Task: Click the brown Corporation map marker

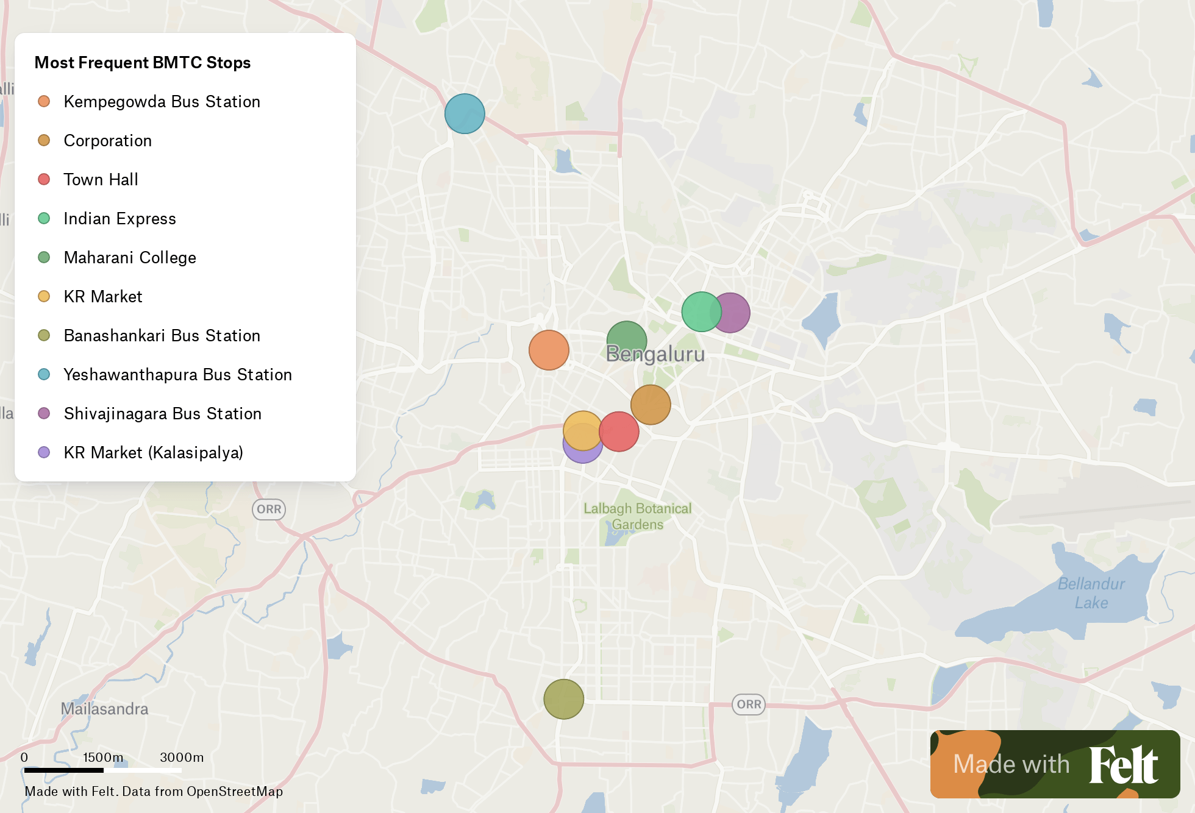Action: 651,405
